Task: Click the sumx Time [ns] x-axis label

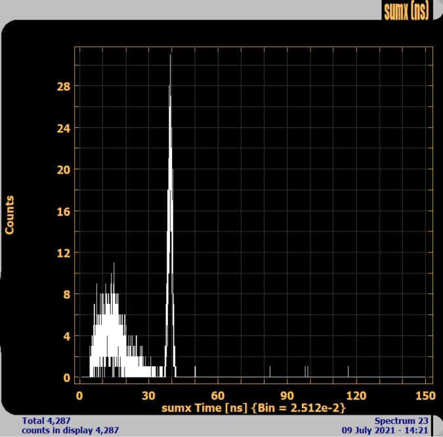Action: click(253, 408)
